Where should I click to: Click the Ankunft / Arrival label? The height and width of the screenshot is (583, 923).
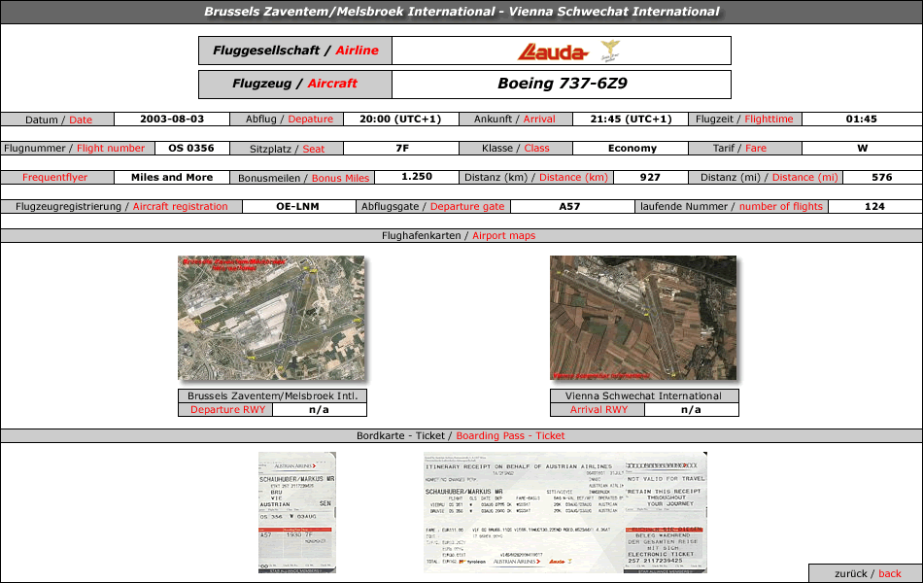[515, 119]
